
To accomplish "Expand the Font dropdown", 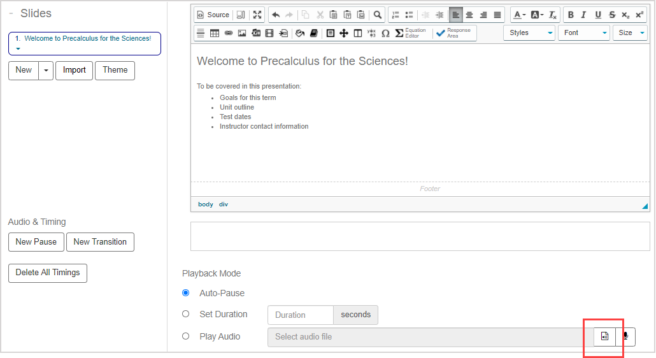I will pos(583,32).
